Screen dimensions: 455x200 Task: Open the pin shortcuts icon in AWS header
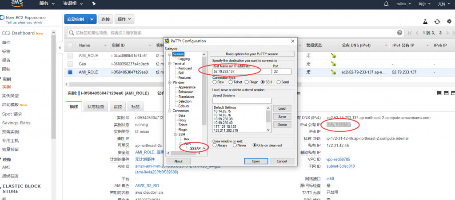94,4
